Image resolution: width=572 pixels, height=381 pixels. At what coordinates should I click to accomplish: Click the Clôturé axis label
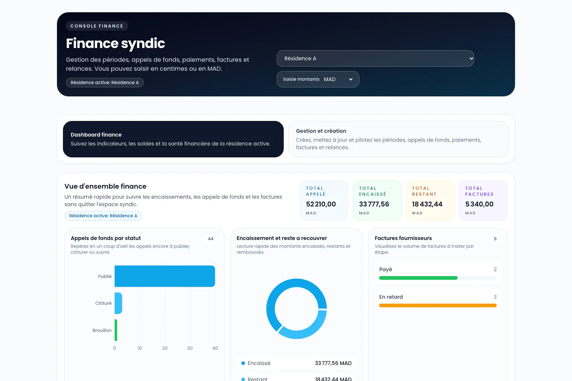tap(103, 303)
